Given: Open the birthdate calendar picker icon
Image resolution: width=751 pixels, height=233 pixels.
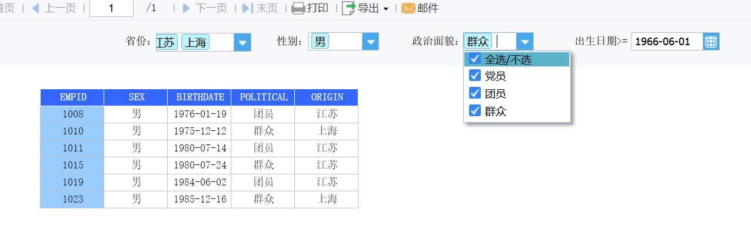Looking at the screenshot, I should pos(711,41).
